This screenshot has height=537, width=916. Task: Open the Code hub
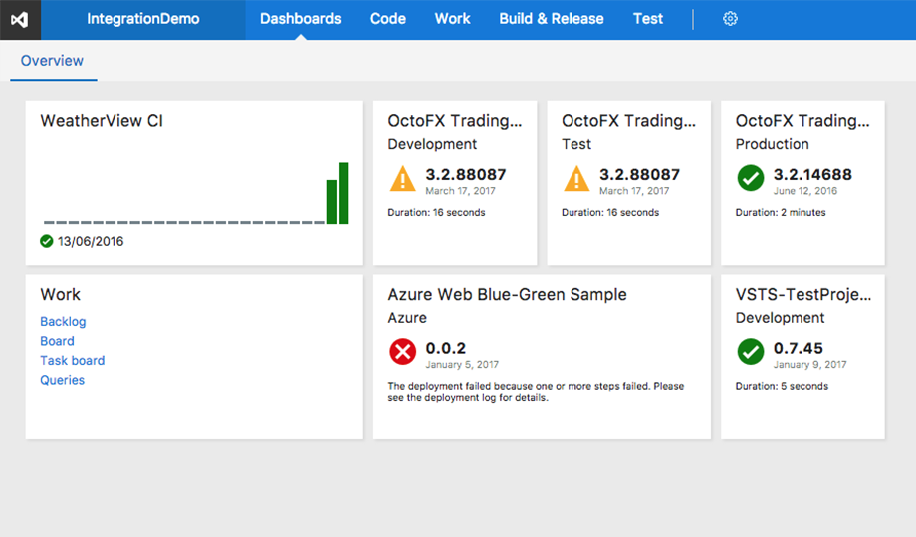(388, 19)
